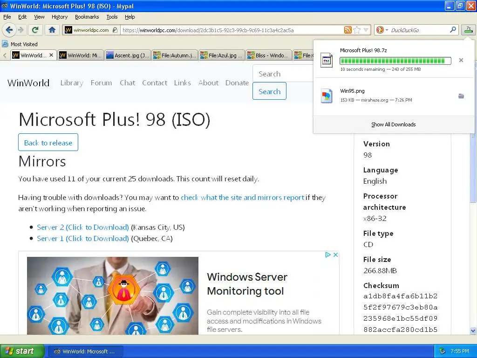Image resolution: width=477 pixels, height=358 pixels.
Task: Click the lock icon beside winworldpc.com
Action: [115, 30]
